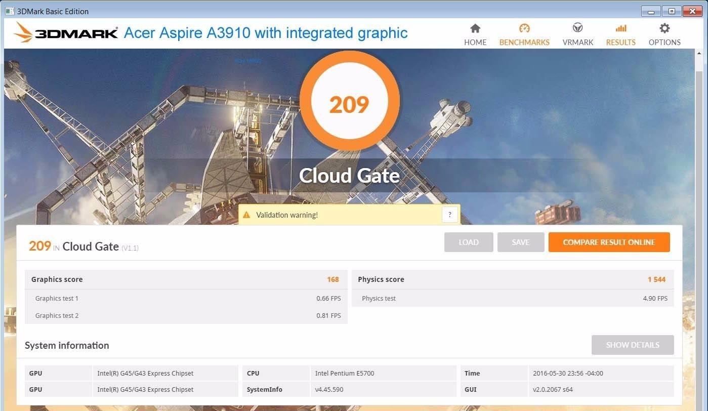Click the Physics score value 1 544
Image resolution: width=708 pixels, height=411 pixels.
(x=656, y=279)
